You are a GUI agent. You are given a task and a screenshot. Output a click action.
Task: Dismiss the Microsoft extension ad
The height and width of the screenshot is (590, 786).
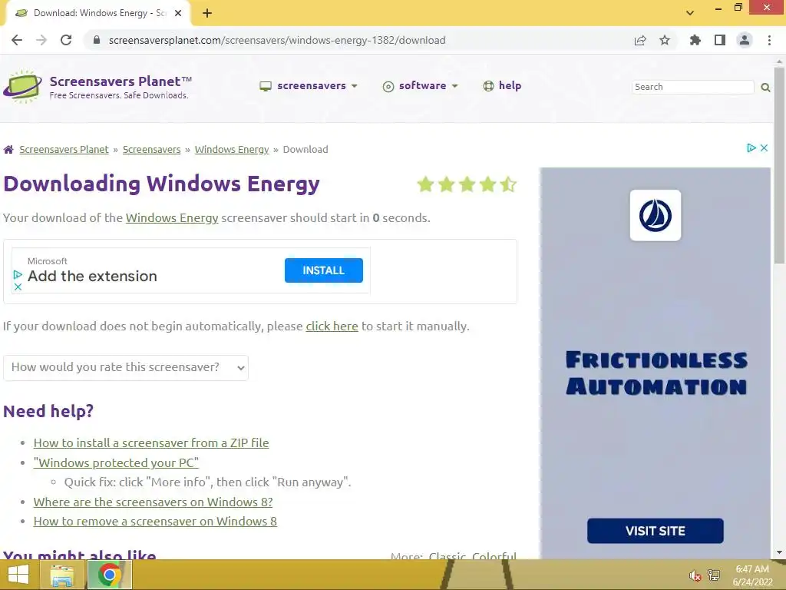[18, 287]
